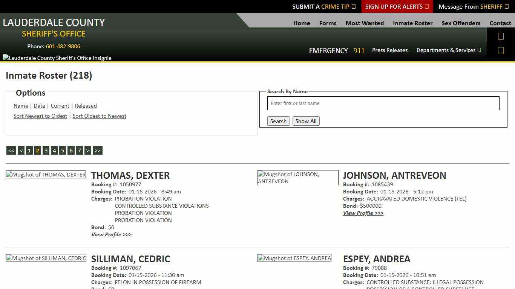Sort the roster Newest to Oldest
Viewport: 515px width, 289px height.
point(40,116)
